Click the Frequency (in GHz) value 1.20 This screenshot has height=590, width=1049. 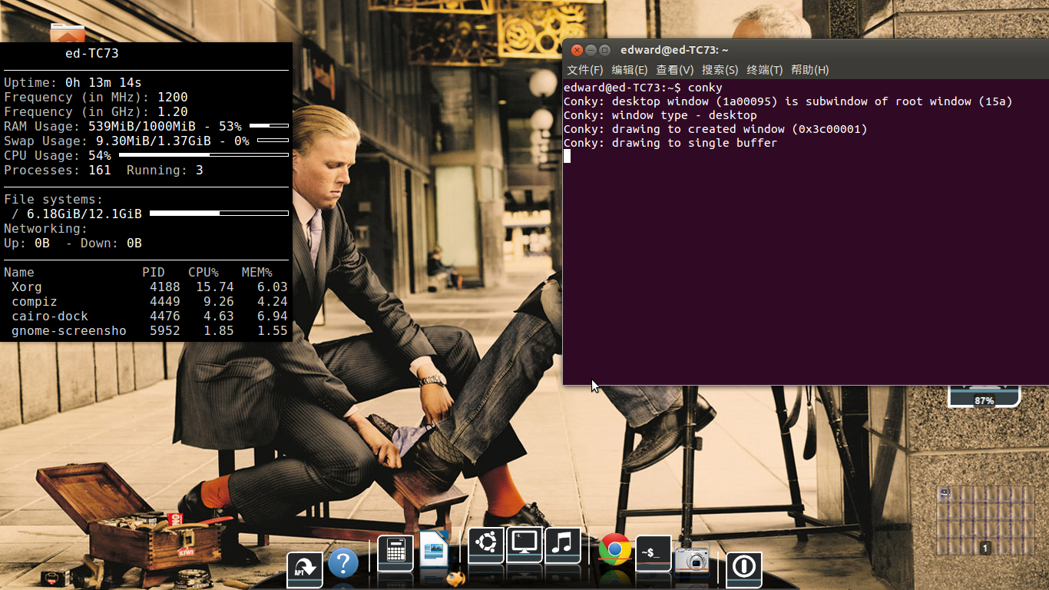pyautogui.click(x=173, y=112)
